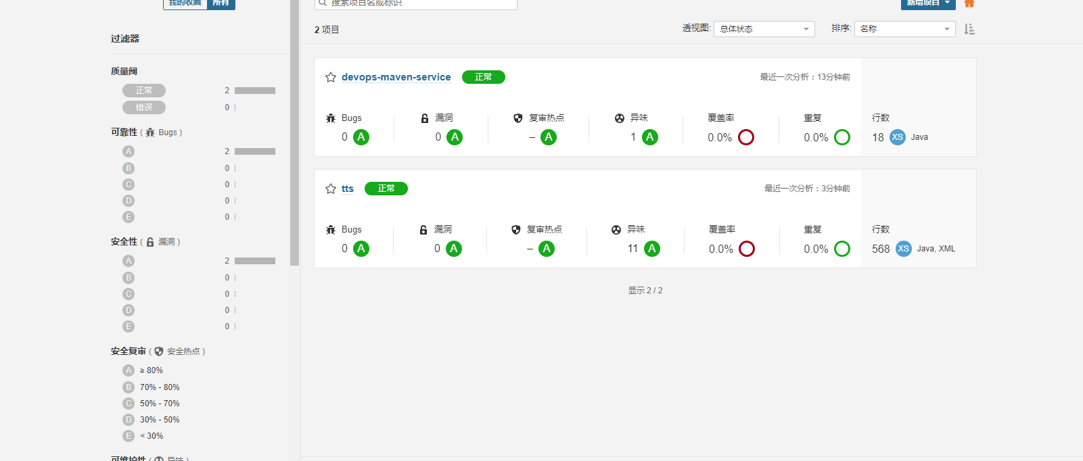The image size is (1083, 461).
Task: Toggle sort order direction icon
Action: point(969,29)
